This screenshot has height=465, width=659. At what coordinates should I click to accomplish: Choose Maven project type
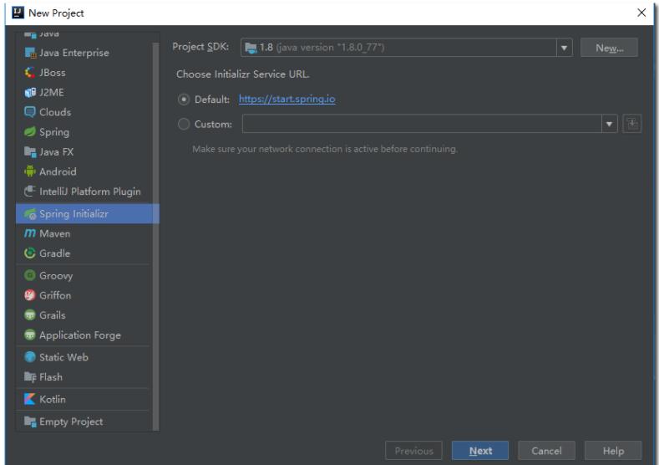[x=87, y=233]
